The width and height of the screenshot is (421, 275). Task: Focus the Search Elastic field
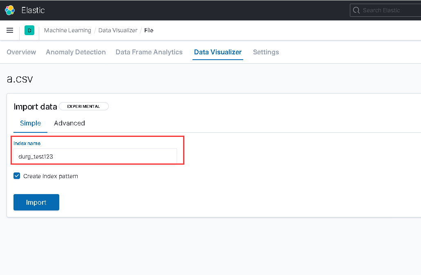point(388,10)
